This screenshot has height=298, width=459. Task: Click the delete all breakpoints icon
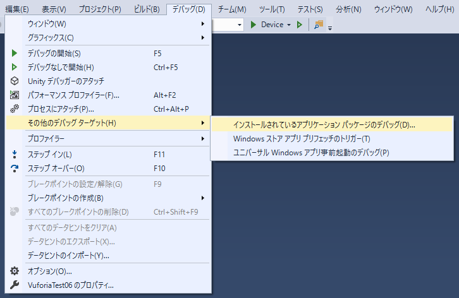coord(15,212)
